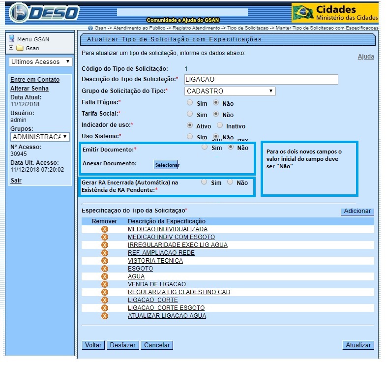Viewport: 386px width, 365px height.
Task: Click remove icon for VISTORIA TECNICA
Action: [104, 261]
